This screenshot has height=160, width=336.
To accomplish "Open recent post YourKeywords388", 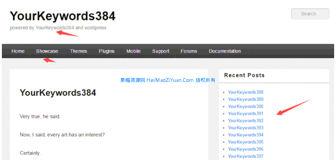I will 246,92.
